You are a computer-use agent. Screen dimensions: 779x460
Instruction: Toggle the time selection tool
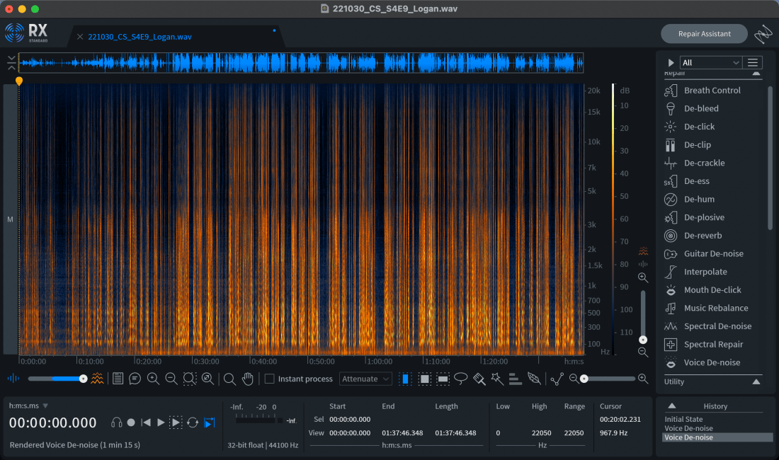coord(405,379)
